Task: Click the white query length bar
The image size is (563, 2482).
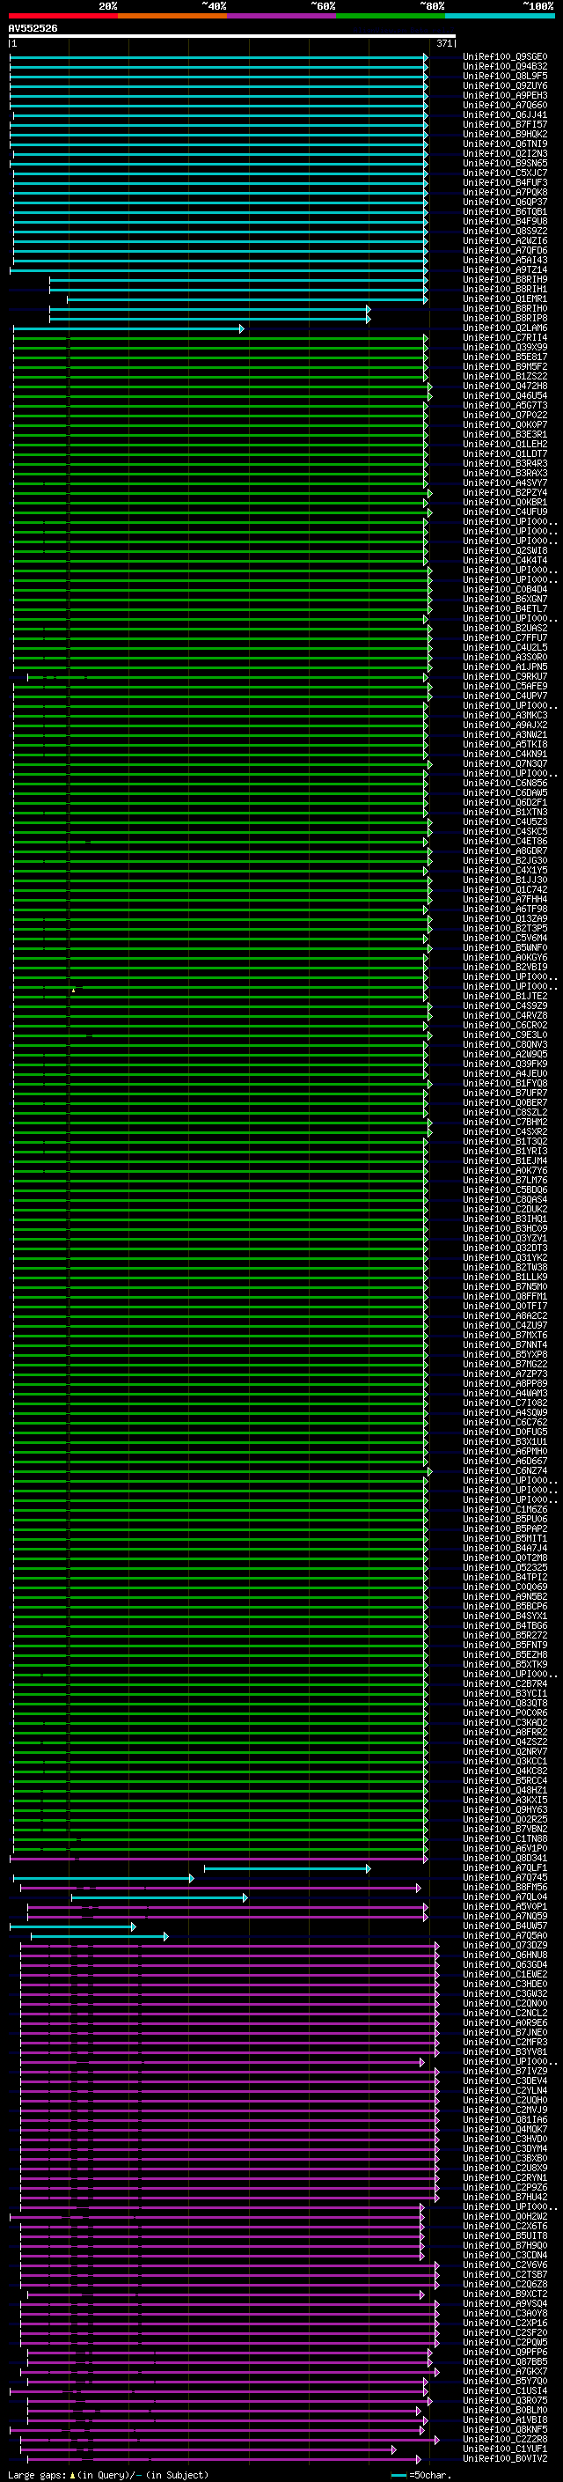Action: click(232, 35)
